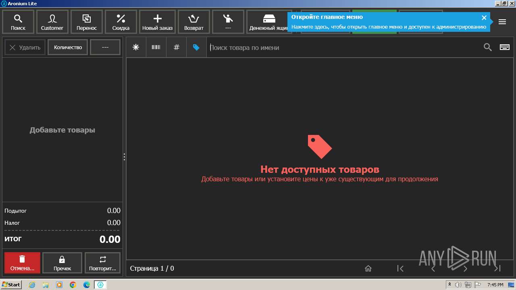Apply a discount with Скидка
Viewport: 516px width, 290px height.
tap(121, 22)
